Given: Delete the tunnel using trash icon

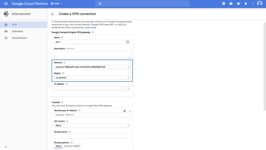Looking at the screenshot, I should 125,111.
